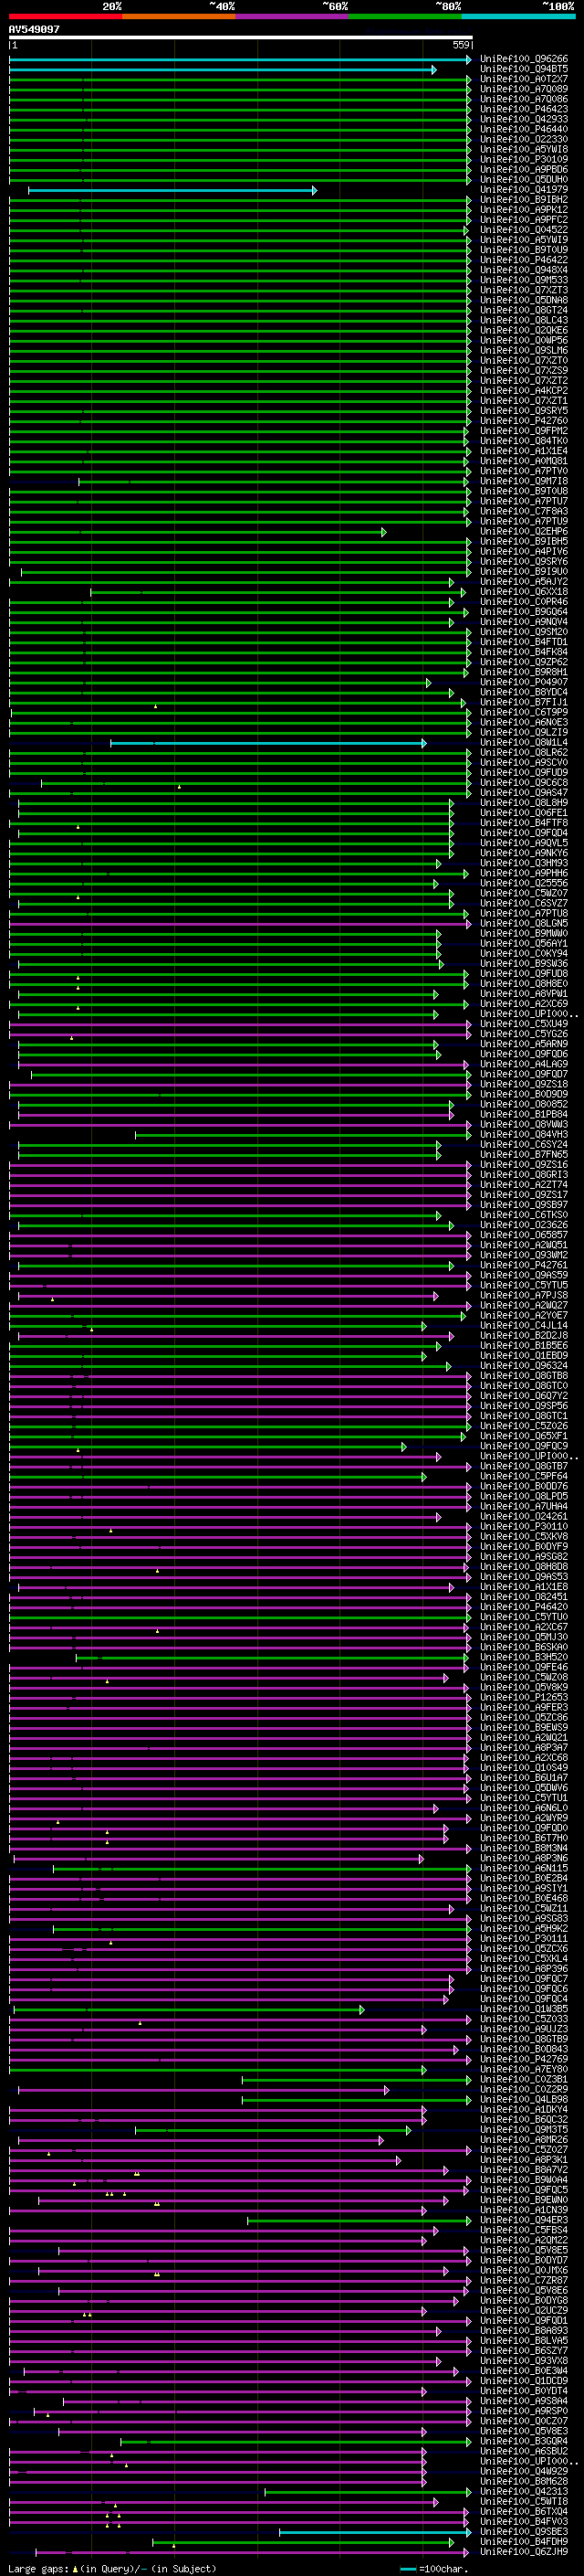This screenshot has width=584, height=2576.
Task: Click the red 20% identity legend segment
Action: (65, 16)
